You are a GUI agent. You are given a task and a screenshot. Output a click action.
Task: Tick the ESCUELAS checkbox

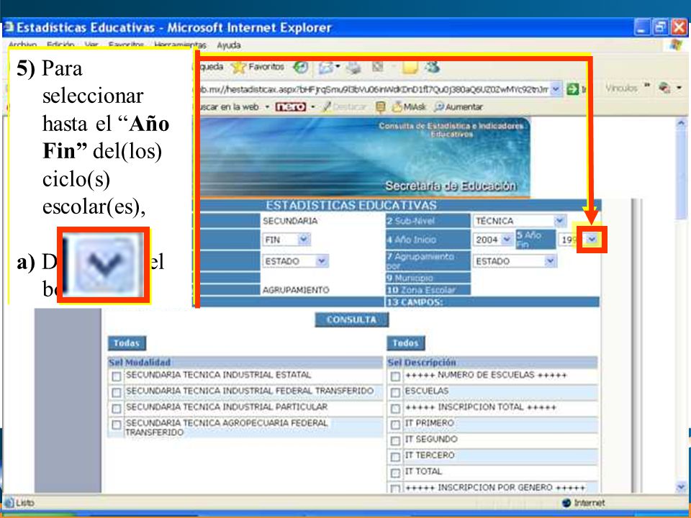[x=395, y=393]
